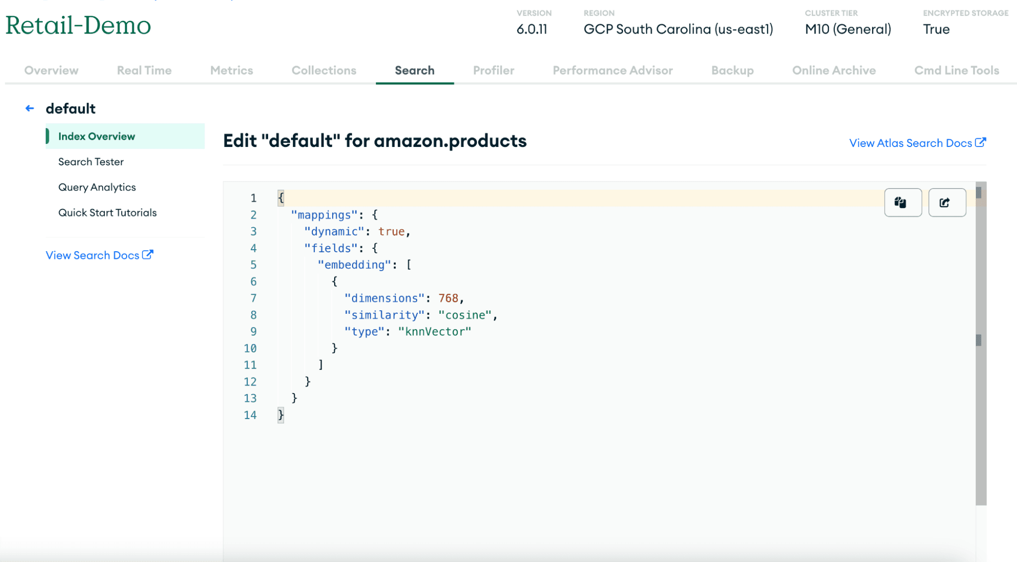Click the back arrow beside "default"

pyautogui.click(x=29, y=108)
